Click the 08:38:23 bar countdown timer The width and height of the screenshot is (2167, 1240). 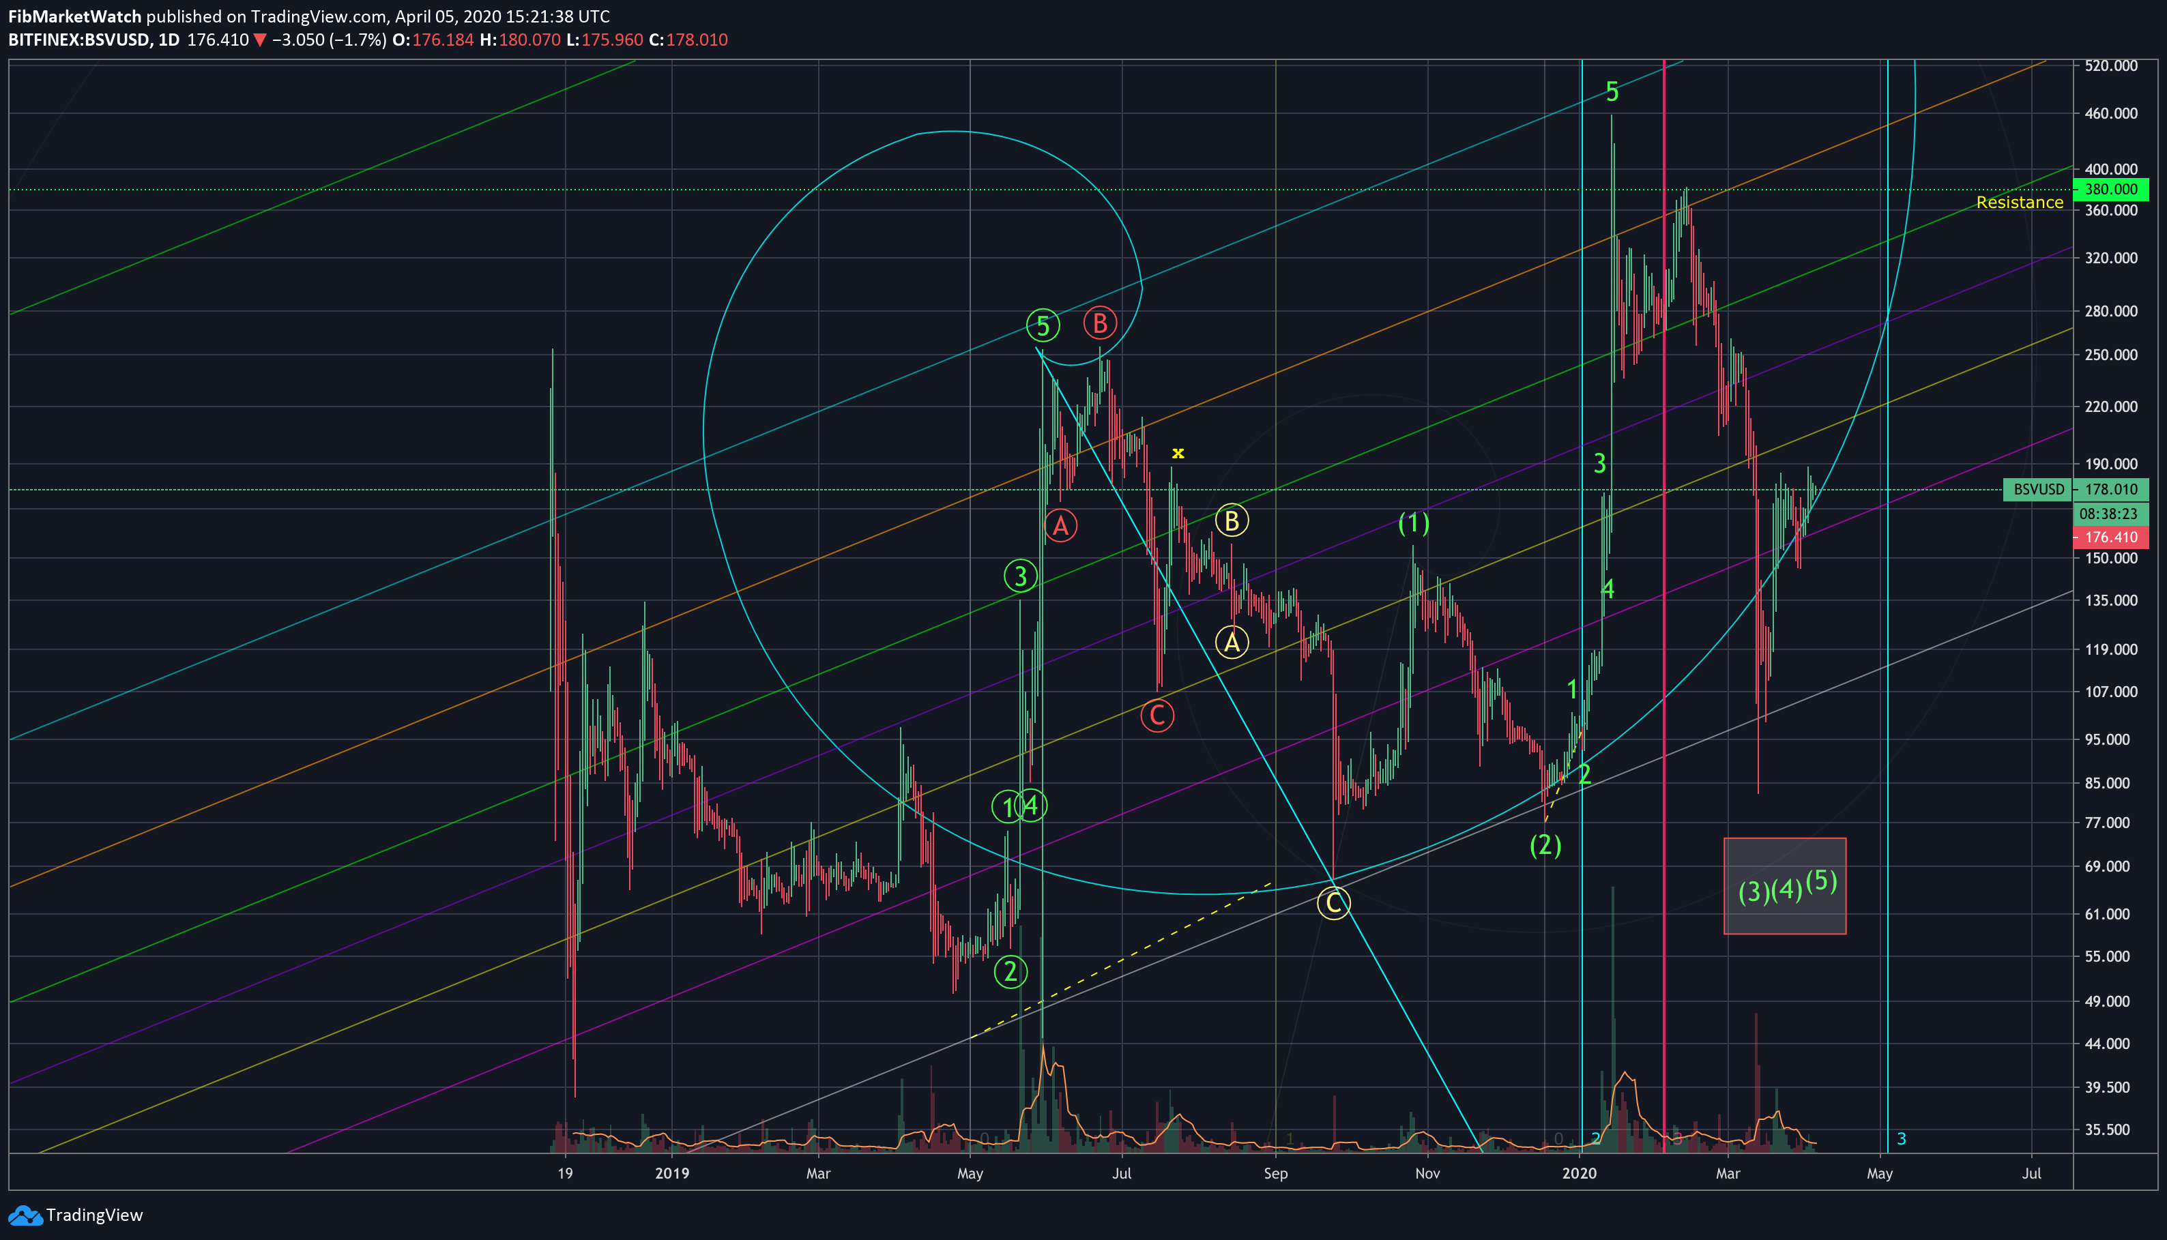[2111, 514]
